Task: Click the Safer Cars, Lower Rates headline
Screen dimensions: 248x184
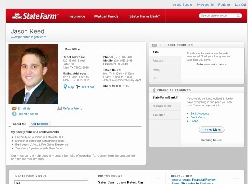Action: 121,182
